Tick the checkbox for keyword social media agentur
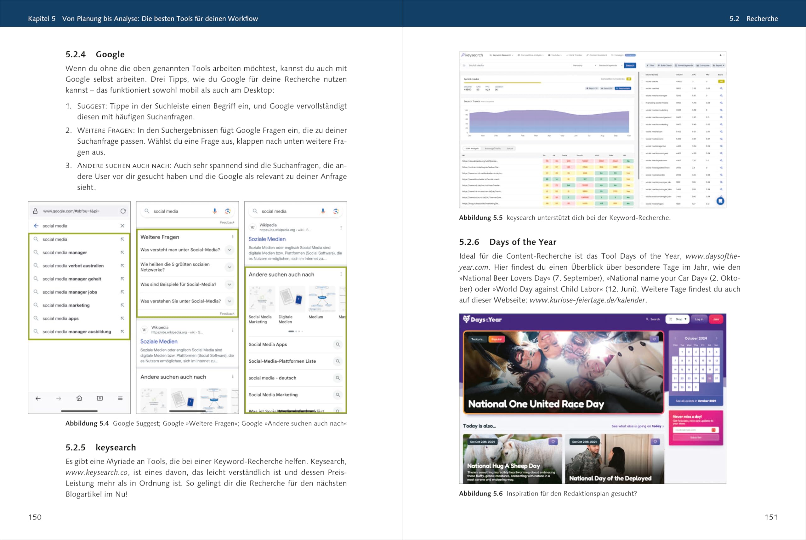Viewport: 806px width, 540px height. (642, 146)
